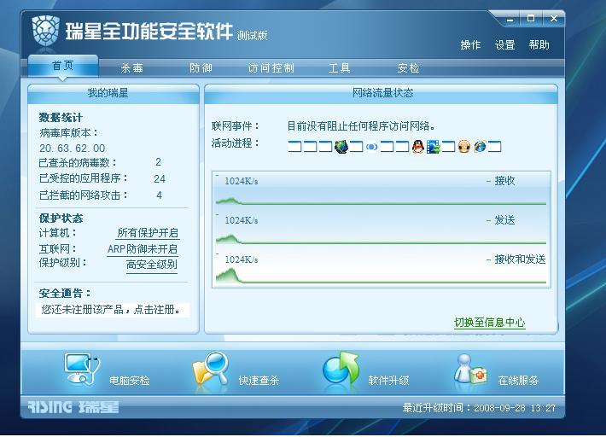
Task: Select the QQ penguin process icon
Action: (418, 147)
